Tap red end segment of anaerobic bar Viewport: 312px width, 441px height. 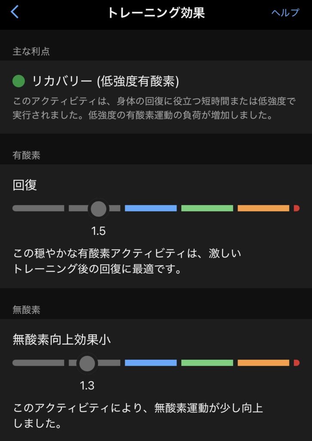[x=297, y=363]
